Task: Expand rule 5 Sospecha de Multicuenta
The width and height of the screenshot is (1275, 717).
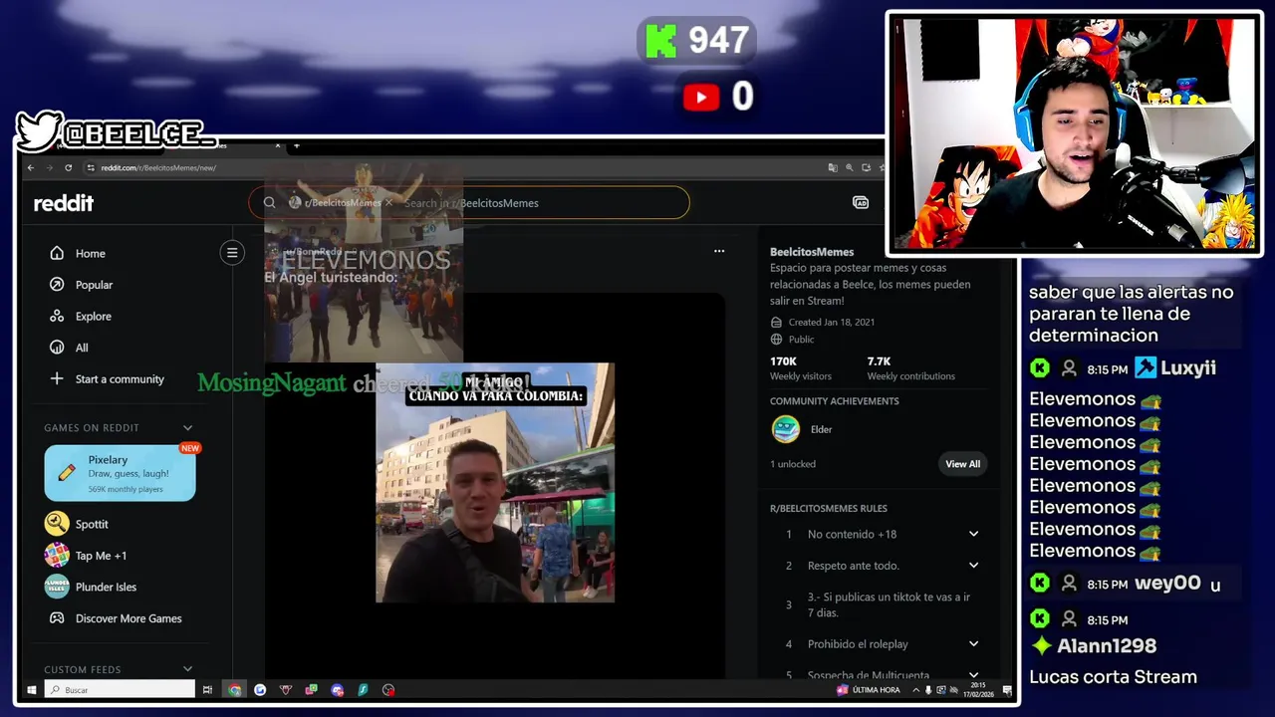Action: 973,675
